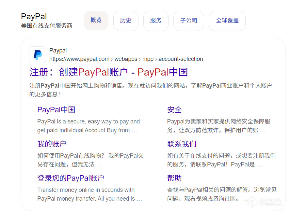Open the 帮助 sitelink
Viewport: 290px width, 213px height.
coord(174,178)
